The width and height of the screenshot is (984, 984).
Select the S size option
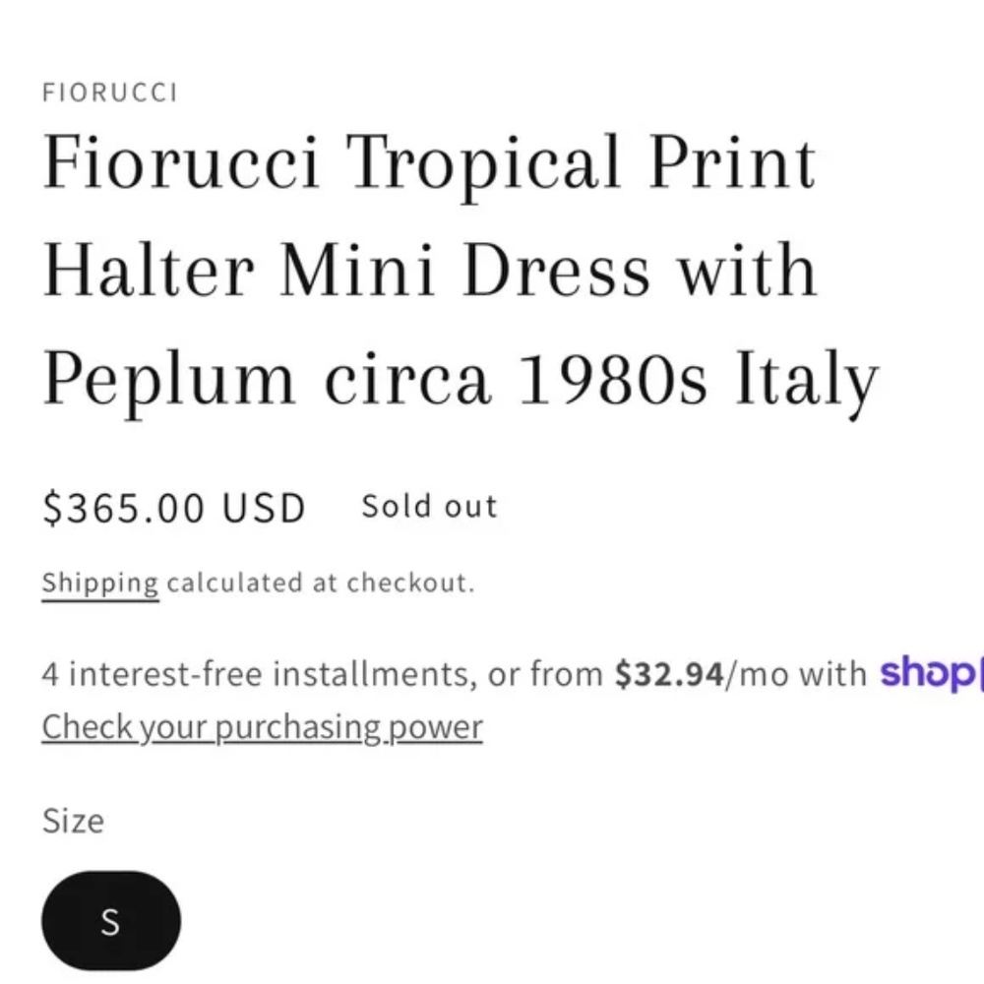coord(110,921)
